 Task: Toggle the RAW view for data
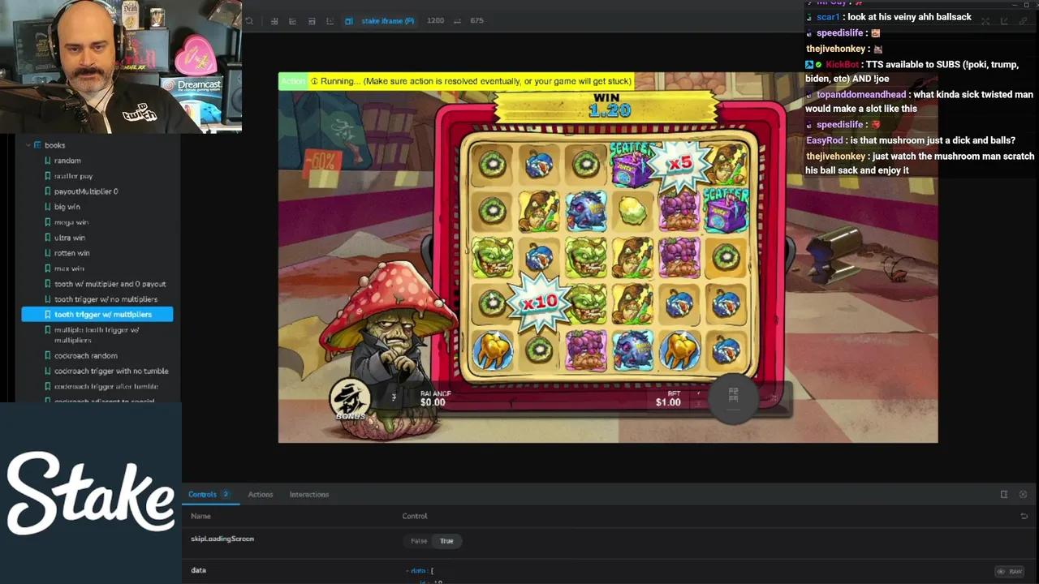1011,572
